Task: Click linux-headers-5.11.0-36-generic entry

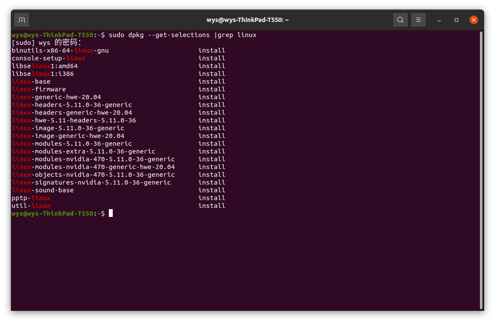Action: [72, 105]
